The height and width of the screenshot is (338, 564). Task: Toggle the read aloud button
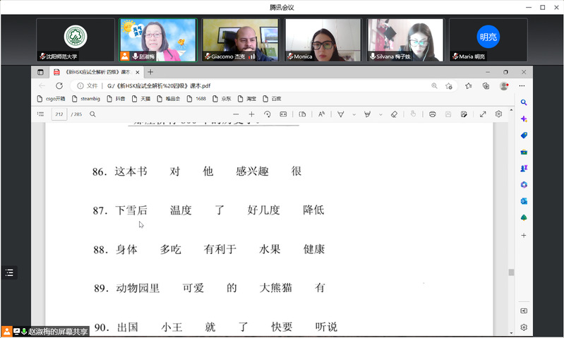coord(321,114)
